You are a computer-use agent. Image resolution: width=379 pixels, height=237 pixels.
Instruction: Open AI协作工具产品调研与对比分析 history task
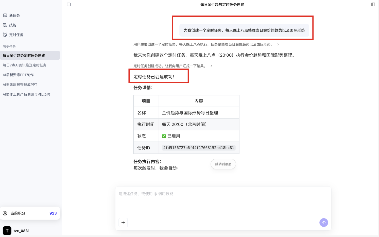point(27,94)
